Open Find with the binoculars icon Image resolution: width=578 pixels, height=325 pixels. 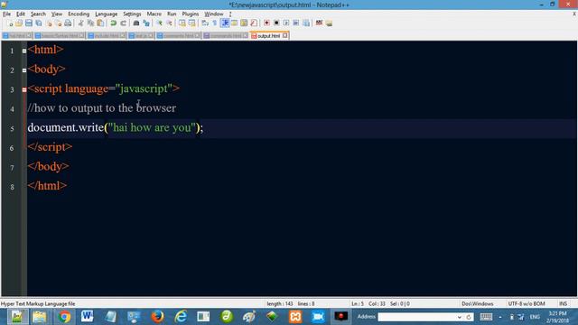[x=136, y=23]
